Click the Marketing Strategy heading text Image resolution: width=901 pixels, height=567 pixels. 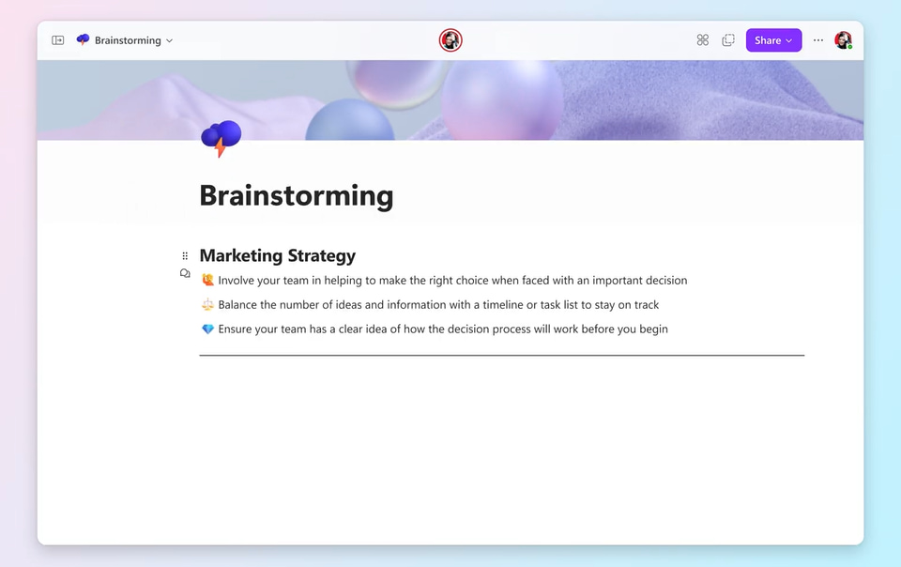(x=278, y=255)
